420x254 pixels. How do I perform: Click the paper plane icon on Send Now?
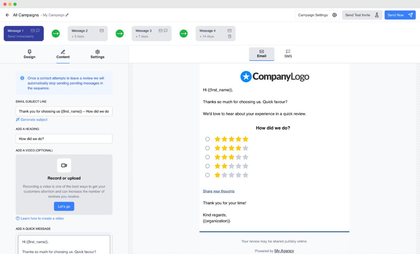tap(410, 15)
